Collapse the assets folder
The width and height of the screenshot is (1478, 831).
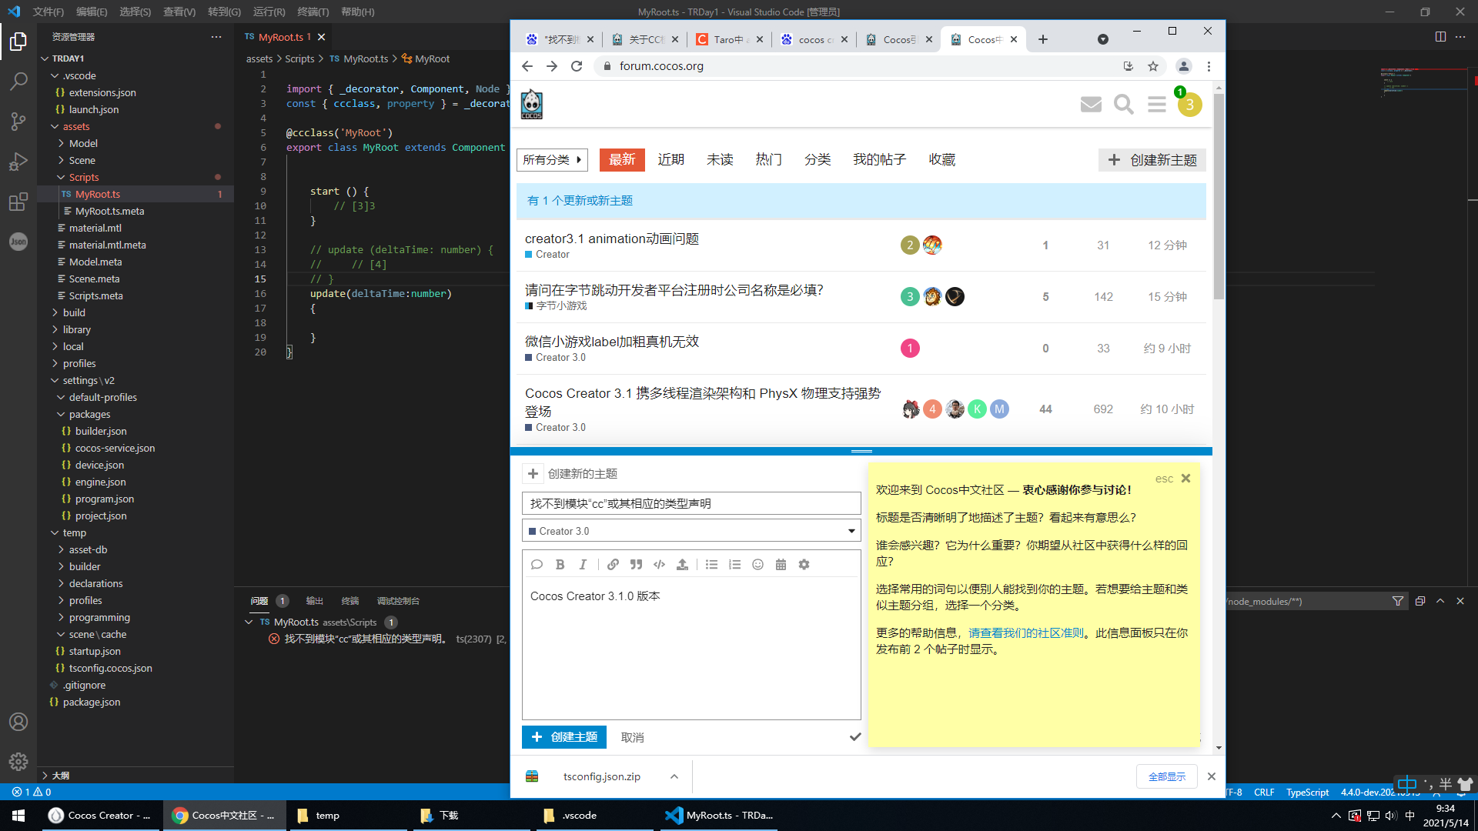click(x=75, y=126)
